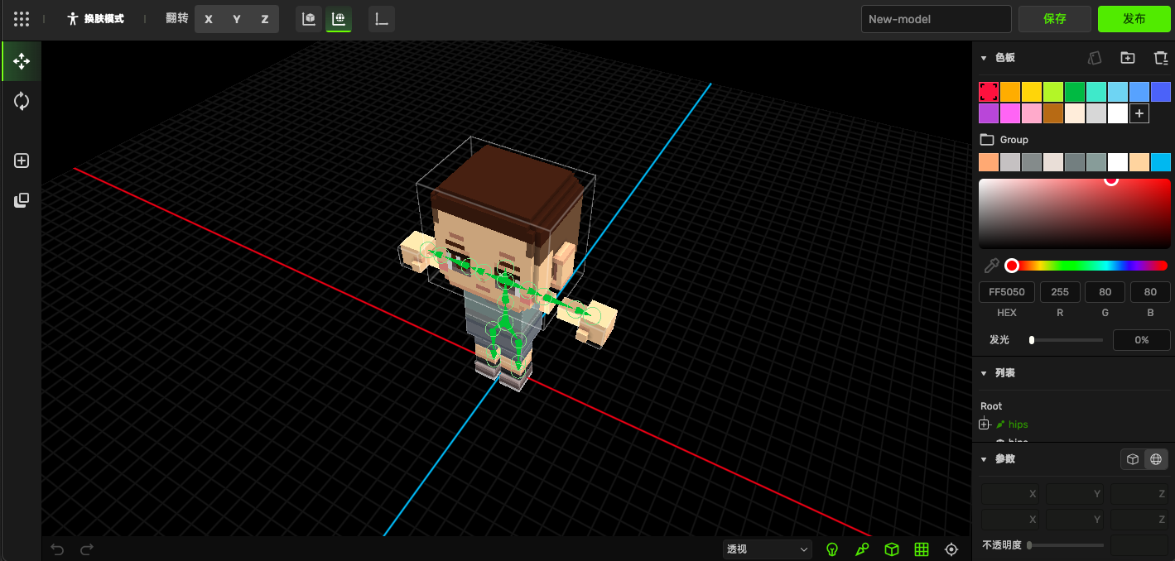1175x561 pixels.
Task: Collapse the 参数 parameters section
Action: pyautogui.click(x=984, y=459)
